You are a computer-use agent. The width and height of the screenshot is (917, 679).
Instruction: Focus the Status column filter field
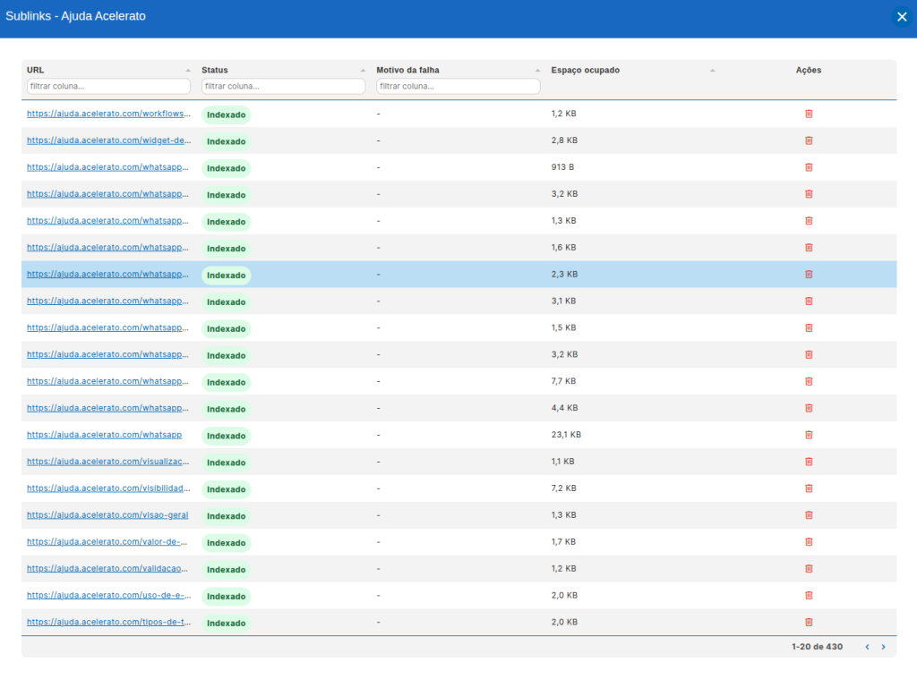click(x=284, y=87)
